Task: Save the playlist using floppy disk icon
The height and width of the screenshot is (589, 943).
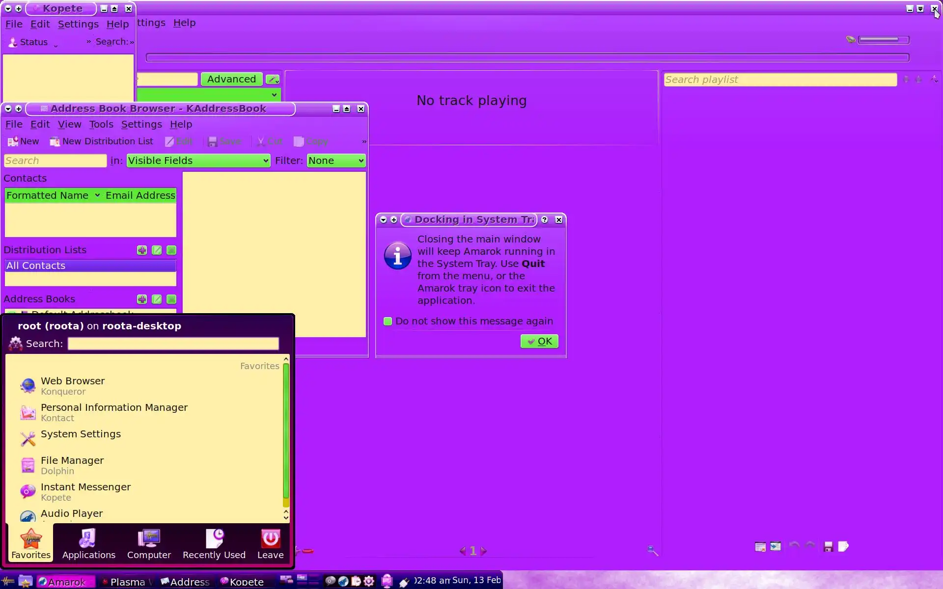Action: 828,547
